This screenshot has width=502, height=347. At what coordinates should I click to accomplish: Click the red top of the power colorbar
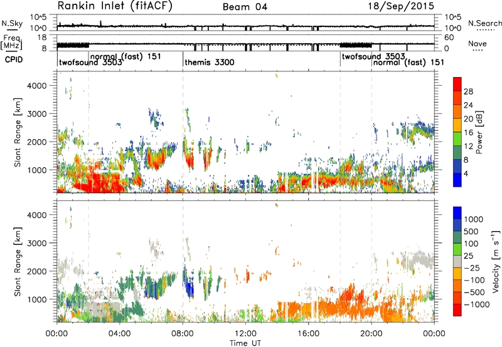click(x=457, y=84)
